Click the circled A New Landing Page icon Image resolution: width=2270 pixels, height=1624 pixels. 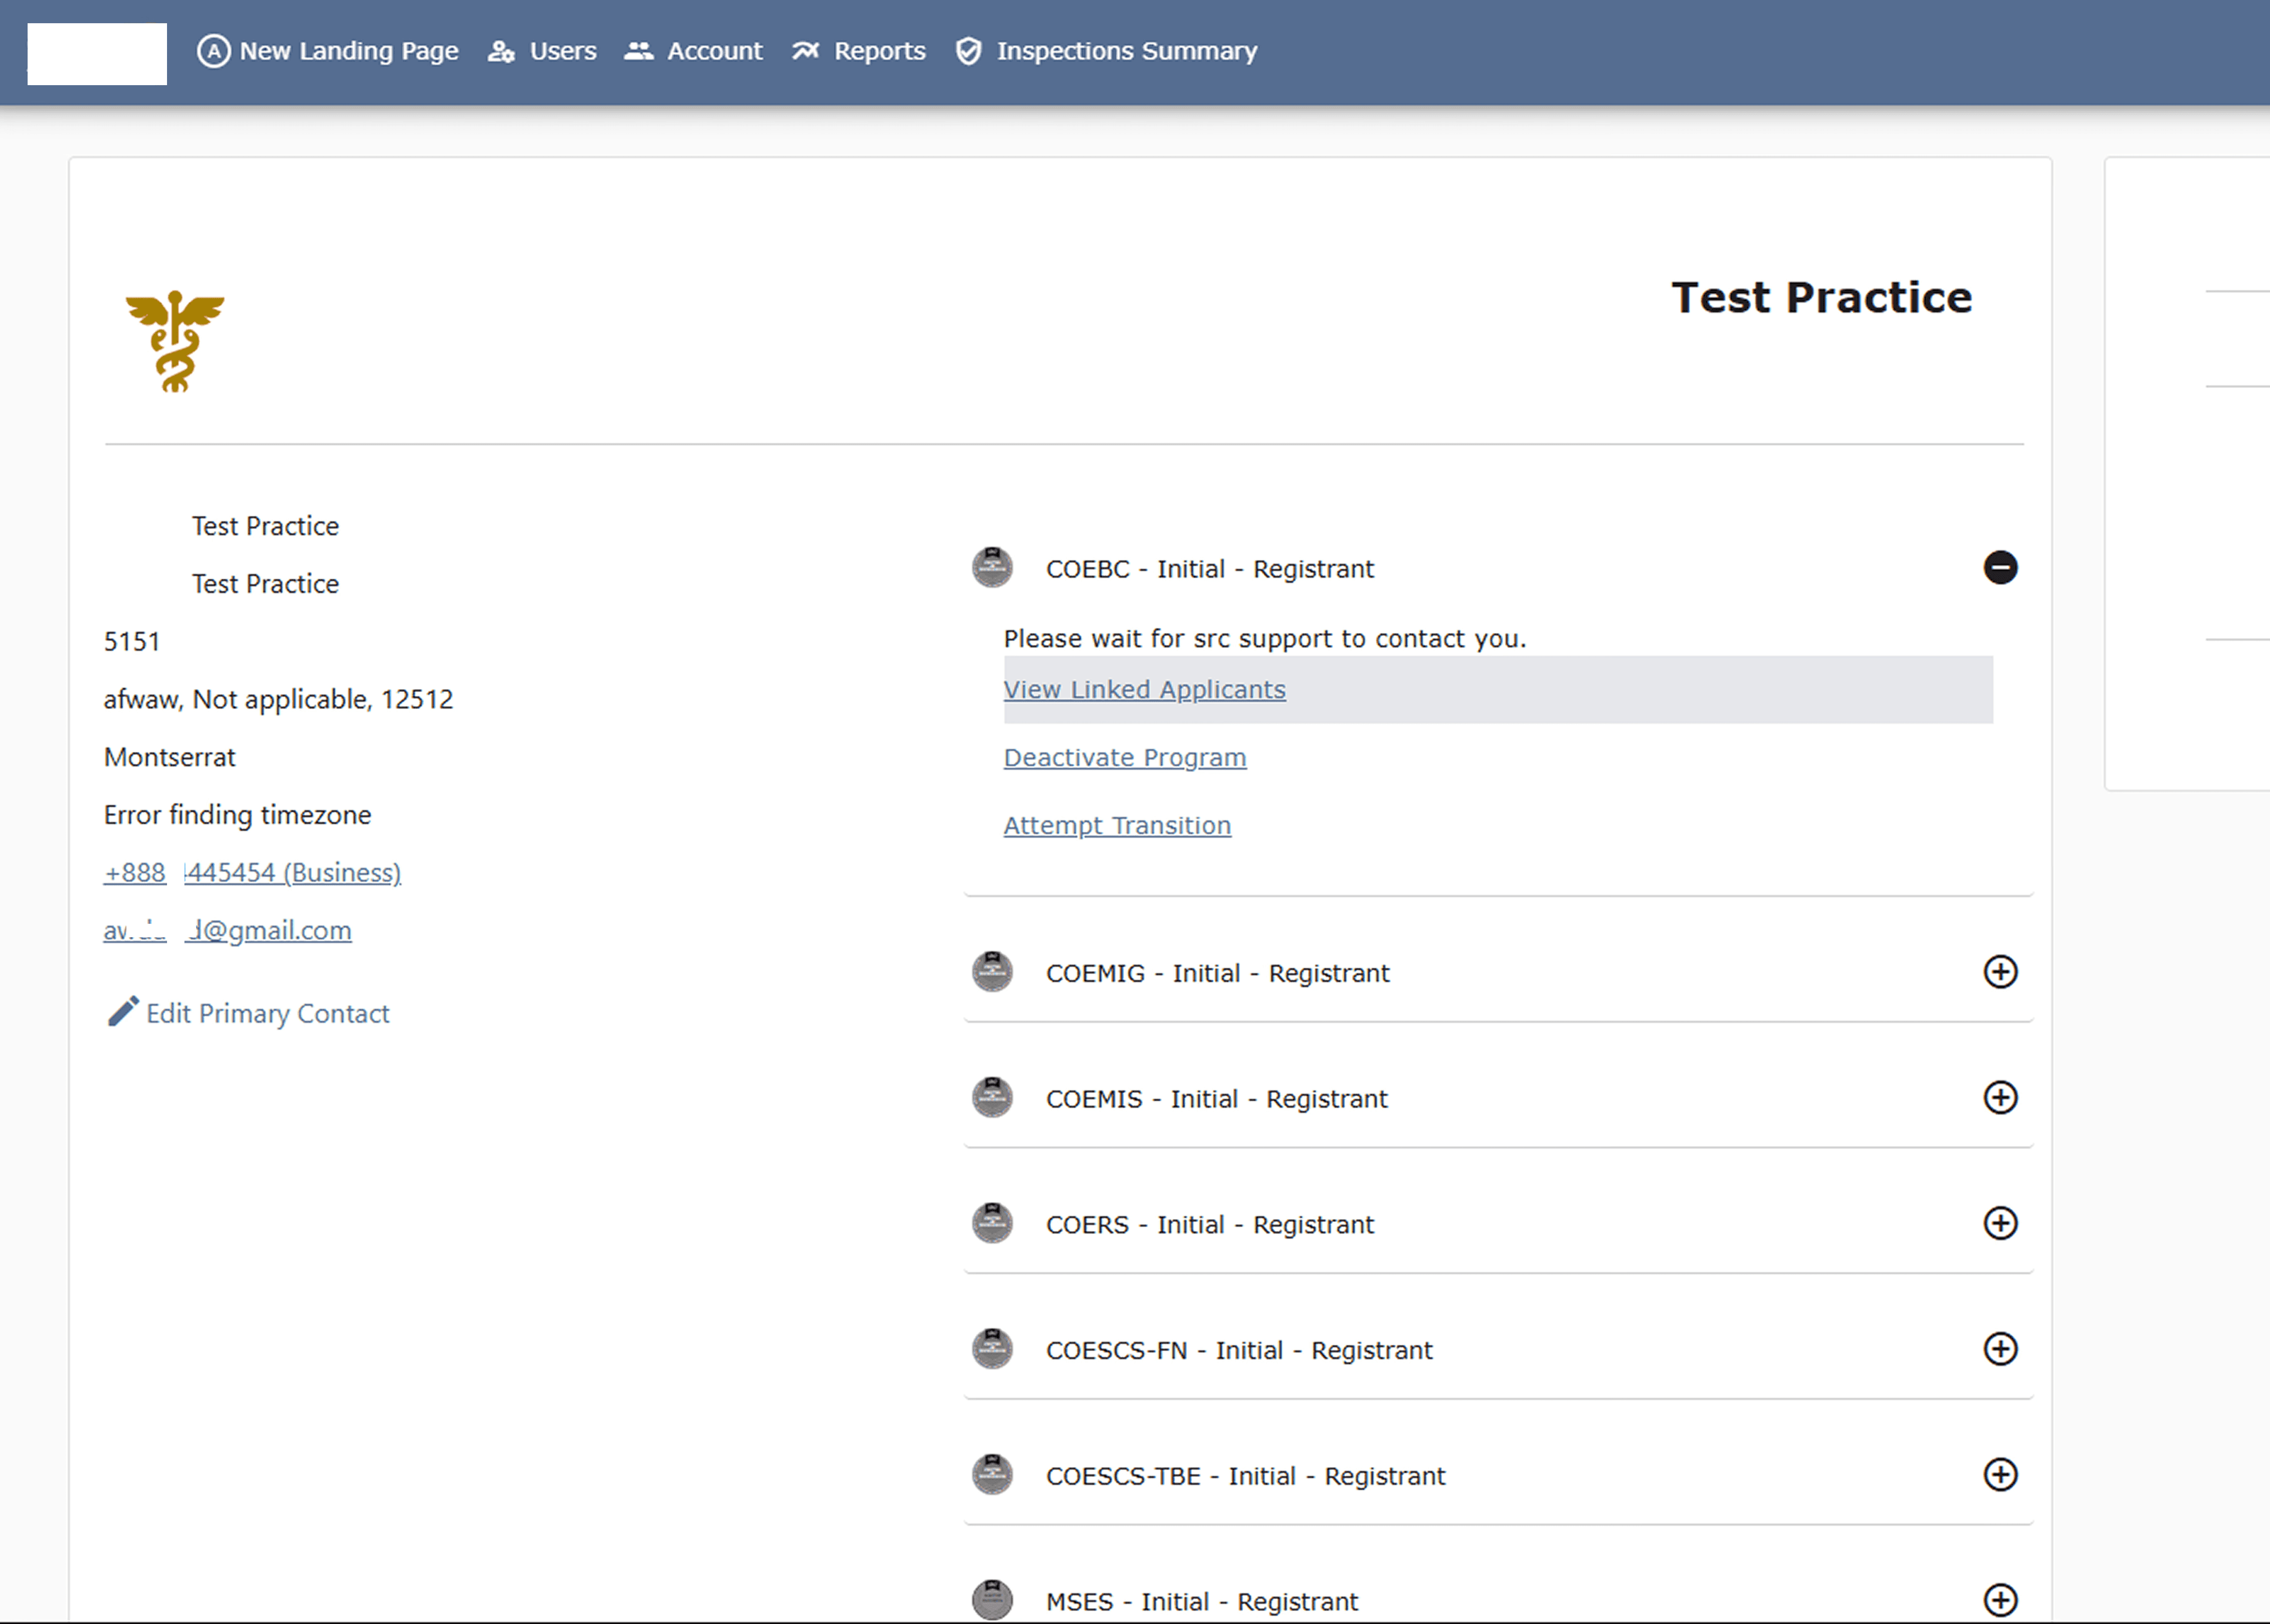(x=213, y=51)
